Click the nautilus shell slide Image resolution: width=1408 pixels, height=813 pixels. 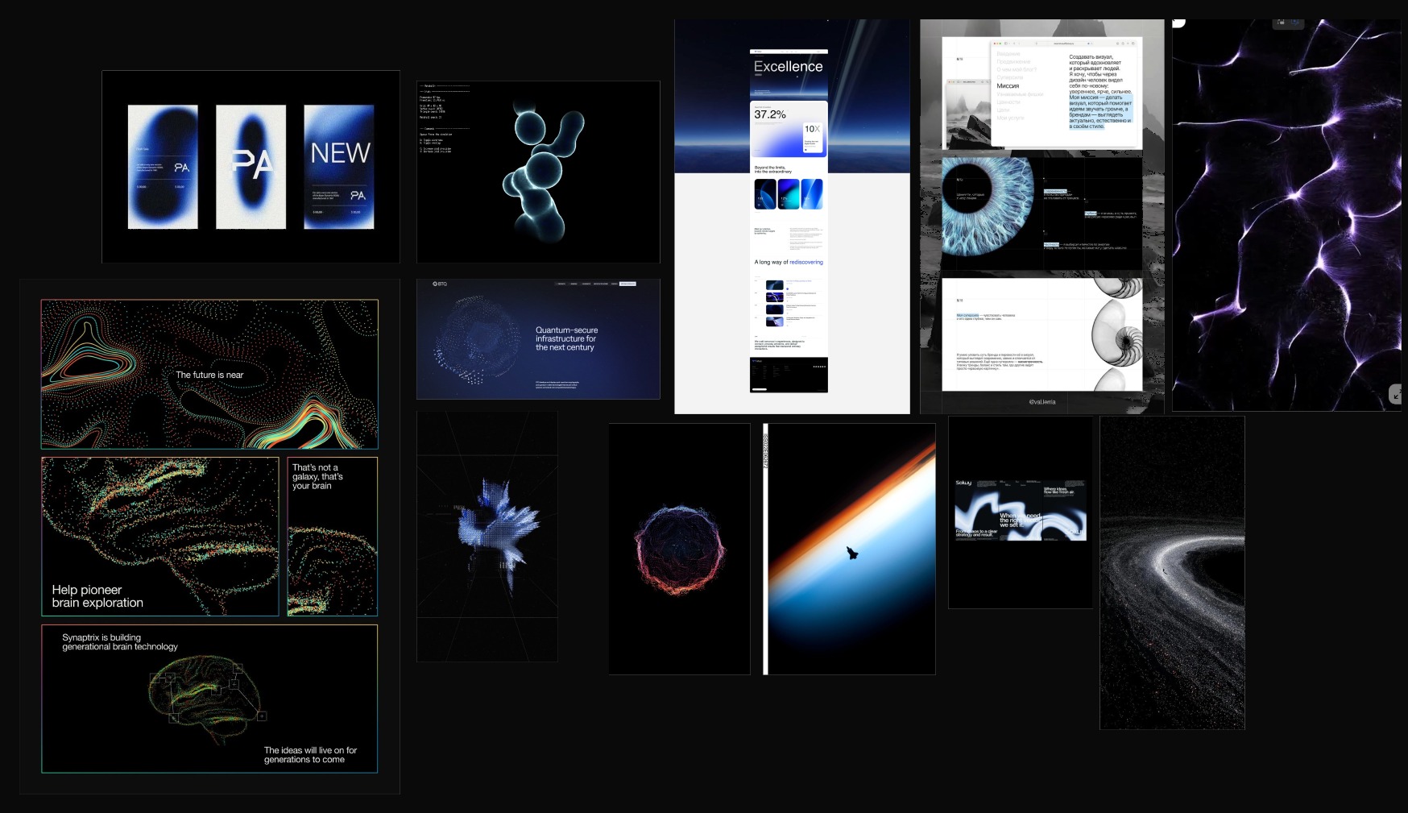click(1042, 334)
